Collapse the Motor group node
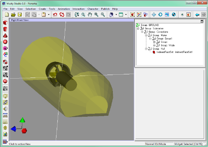Viewport: 208px width, 147px height. click(x=146, y=35)
